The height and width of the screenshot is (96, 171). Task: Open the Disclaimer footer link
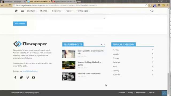pos(121,93)
